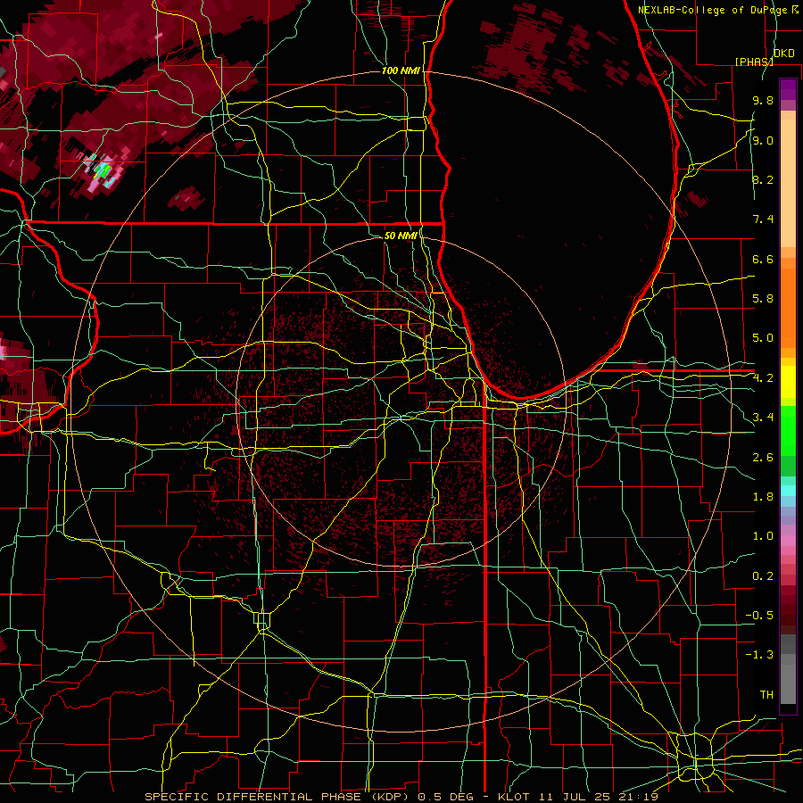The width and height of the screenshot is (803, 803).
Task: Click the 9.8 value on the color scale
Action: pyautogui.click(x=763, y=101)
